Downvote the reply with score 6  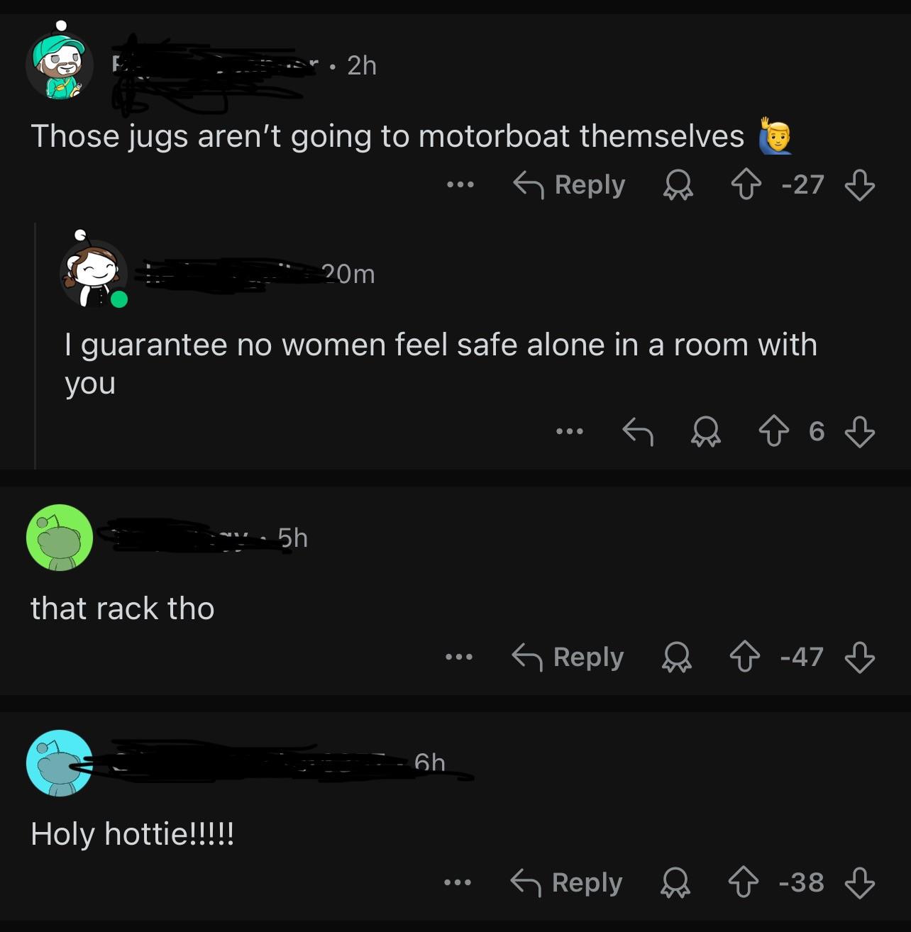pyautogui.click(x=859, y=431)
